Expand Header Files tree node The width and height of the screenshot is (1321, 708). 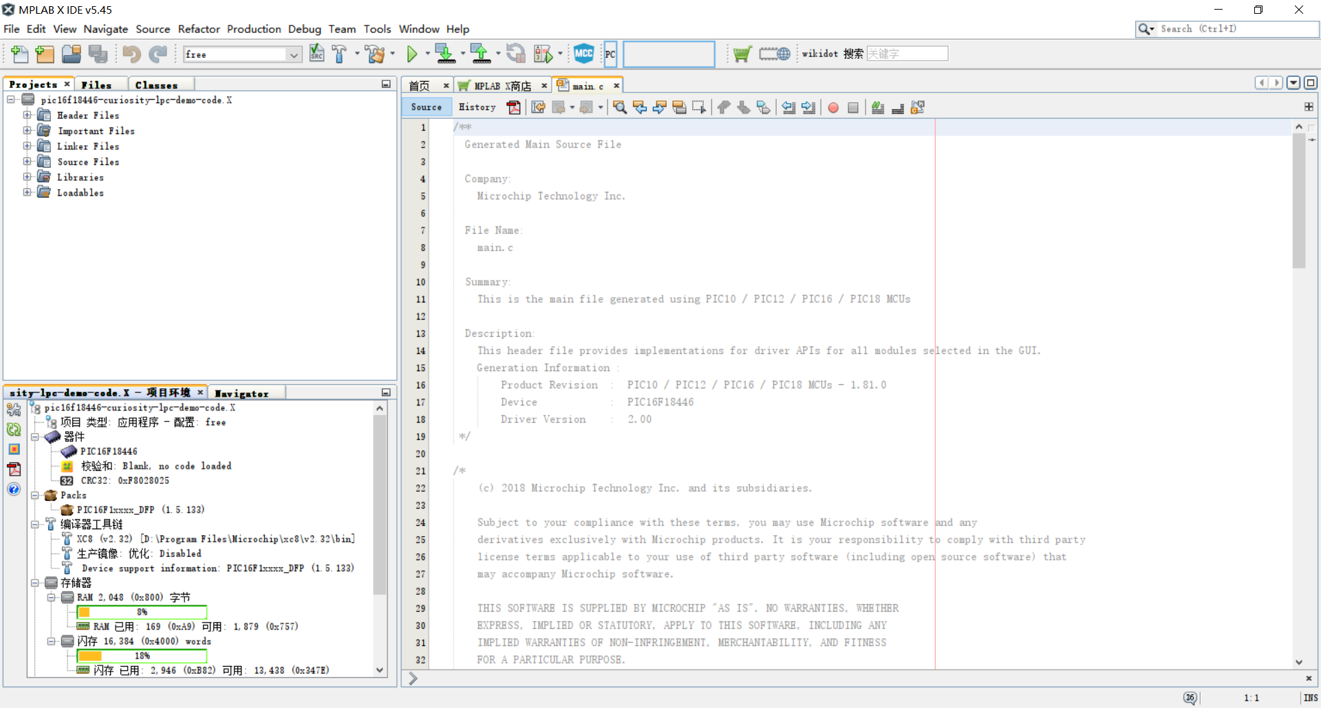pyautogui.click(x=27, y=115)
